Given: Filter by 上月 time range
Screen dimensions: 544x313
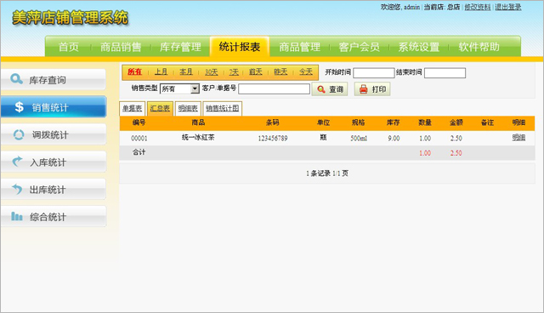Looking at the screenshot, I should click(161, 71).
